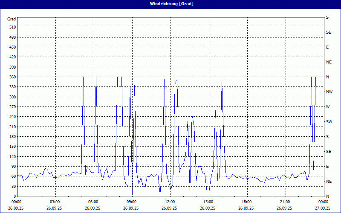Screen dimensions: 341x213
Task: Click the 510 value on the y-axis
Action: (x=12, y=27)
